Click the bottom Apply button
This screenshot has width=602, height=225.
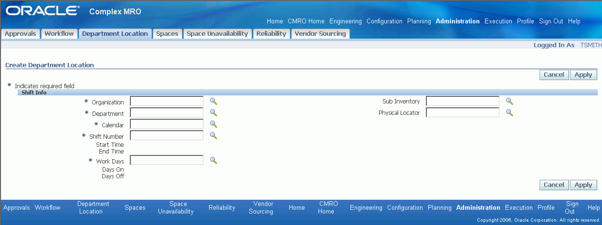583,185
